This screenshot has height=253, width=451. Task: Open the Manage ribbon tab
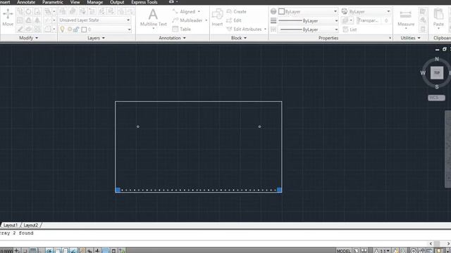coord(94,2)
